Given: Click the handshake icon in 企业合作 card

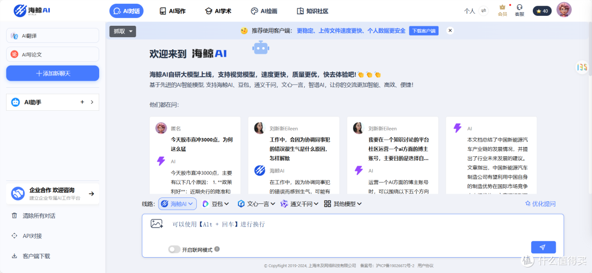Looking at the screenshot, I should coord(18,194).
